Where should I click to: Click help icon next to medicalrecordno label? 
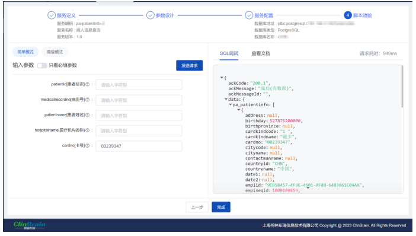pyautogui.click(x=87, y=100)
